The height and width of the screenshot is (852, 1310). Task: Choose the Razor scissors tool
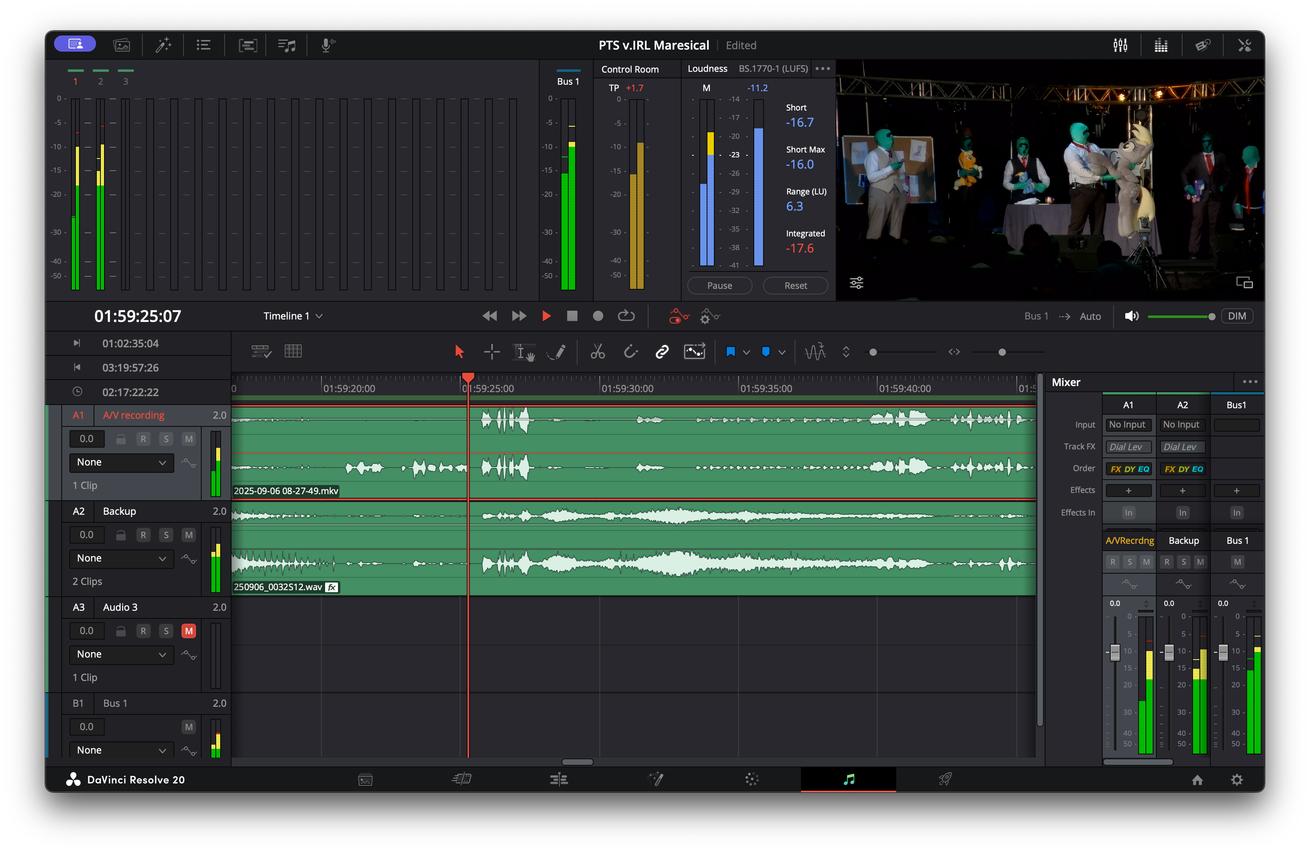click(x=598, y=352)
